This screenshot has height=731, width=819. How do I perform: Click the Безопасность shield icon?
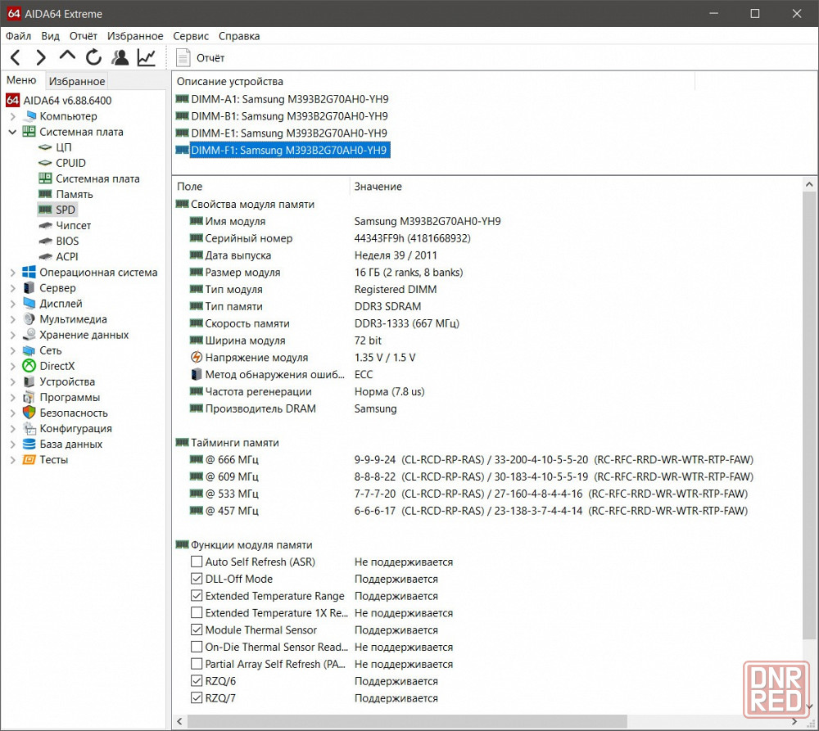[29, 413]
